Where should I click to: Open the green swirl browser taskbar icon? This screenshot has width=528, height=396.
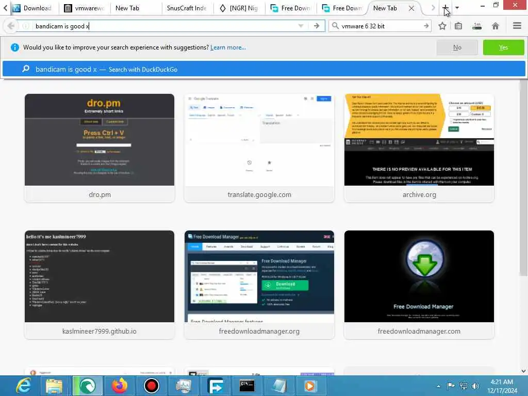point(87,386)
